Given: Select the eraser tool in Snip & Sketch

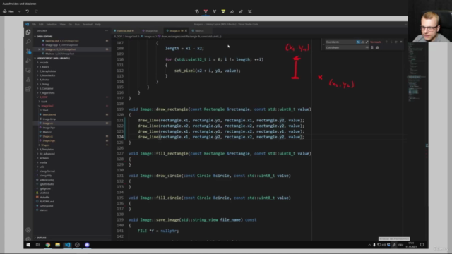Looking at the screenshot, I should point(232,11).
